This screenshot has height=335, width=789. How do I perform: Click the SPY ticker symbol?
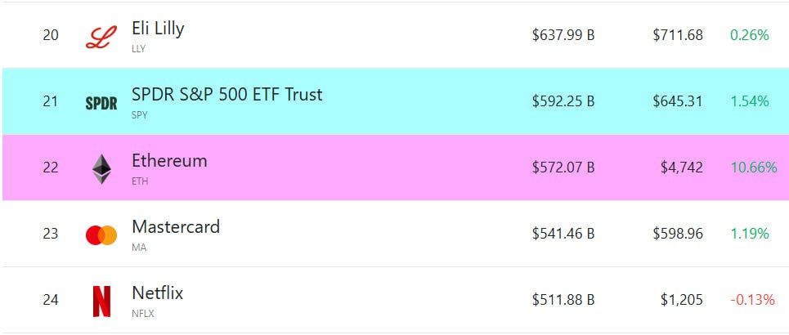point(139,115)
